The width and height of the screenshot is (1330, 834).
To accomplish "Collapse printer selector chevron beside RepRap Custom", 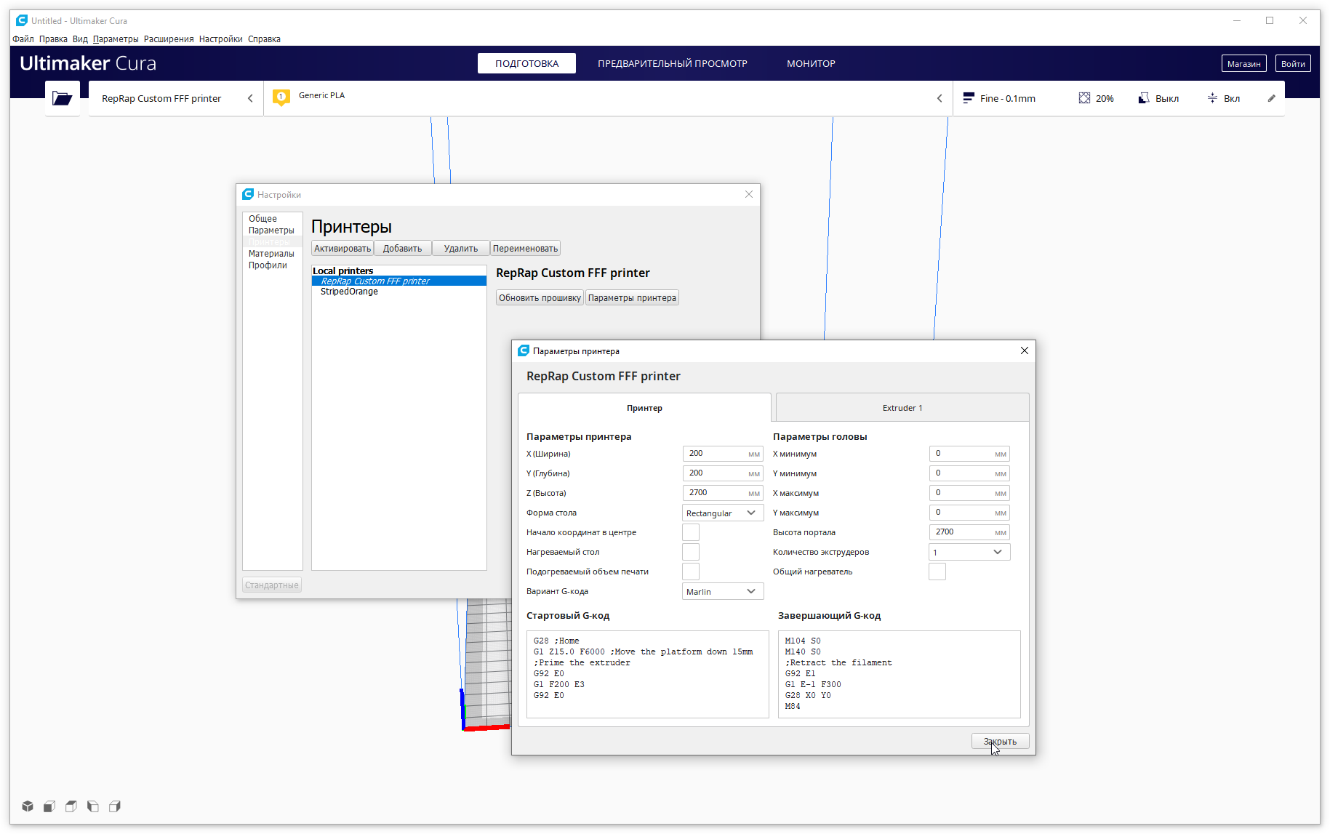I will pos(250,98).
